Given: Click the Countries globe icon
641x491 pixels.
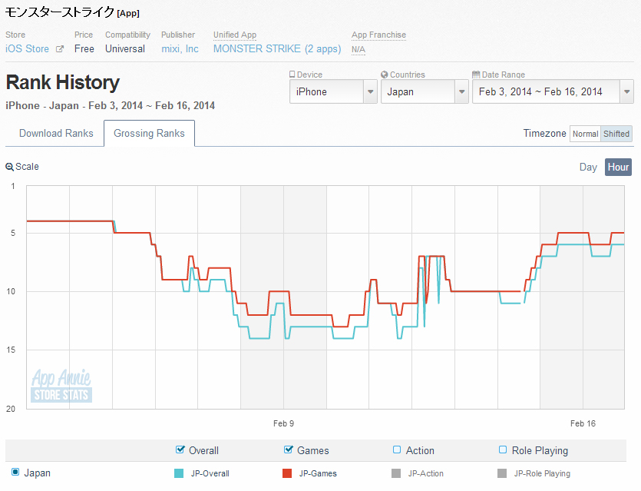Looking at the screenshot, I should [x=384, y=75].
